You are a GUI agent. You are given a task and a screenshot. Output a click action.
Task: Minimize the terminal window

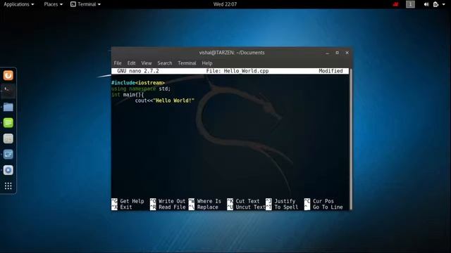point(327,53)
